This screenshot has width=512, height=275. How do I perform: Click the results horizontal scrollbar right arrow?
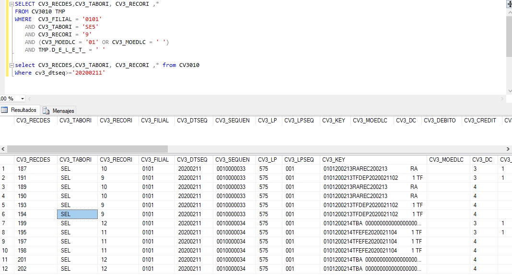(x=508, y=149)
